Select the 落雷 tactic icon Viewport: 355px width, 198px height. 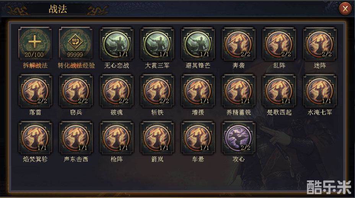click(x=35, y=91)
